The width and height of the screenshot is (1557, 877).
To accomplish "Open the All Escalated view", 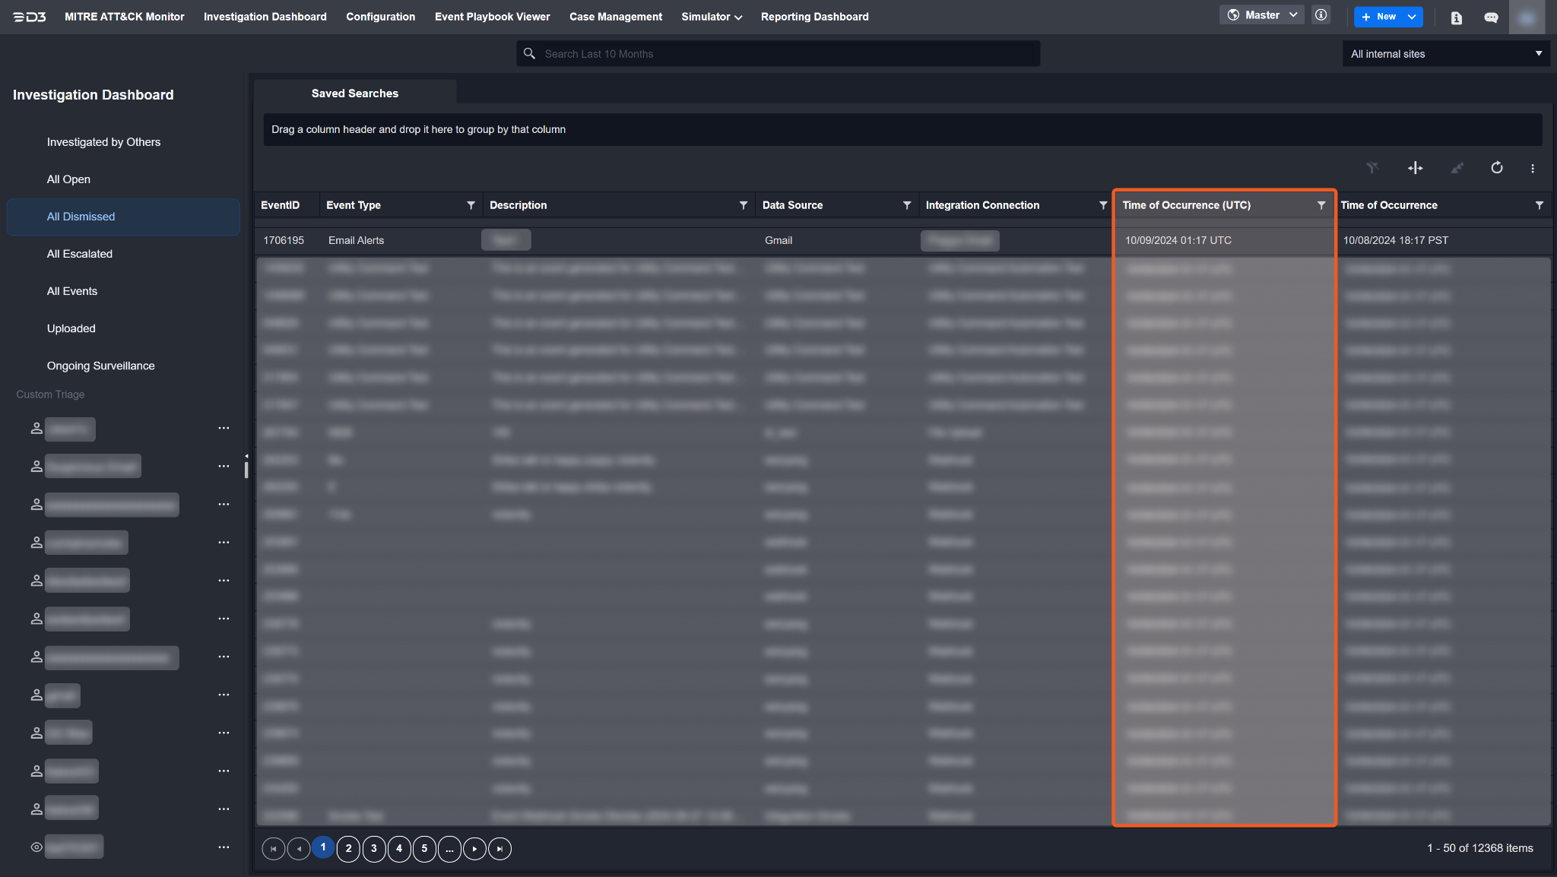I will 80,254.
